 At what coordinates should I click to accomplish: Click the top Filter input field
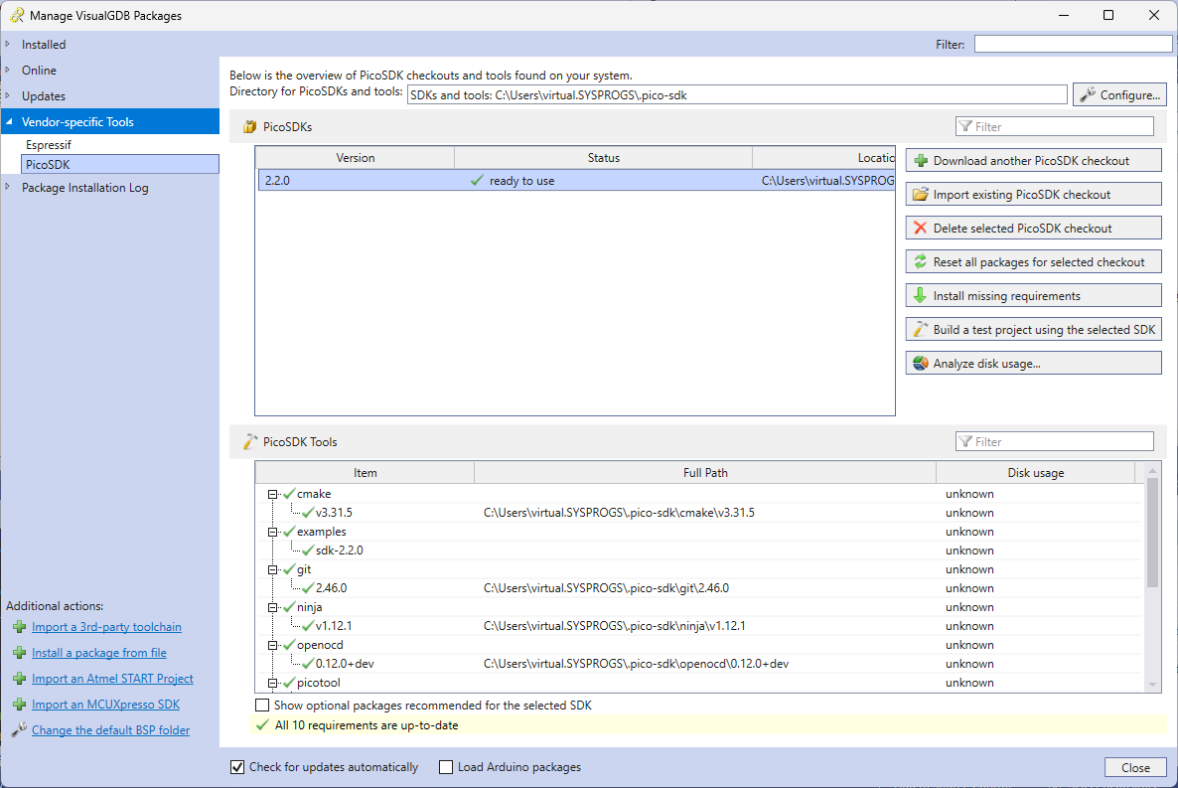1073,45
